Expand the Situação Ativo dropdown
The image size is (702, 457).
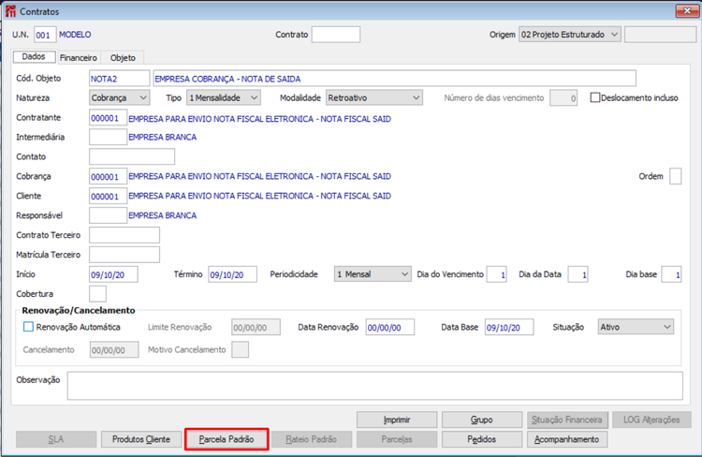(x=636, y=327)
